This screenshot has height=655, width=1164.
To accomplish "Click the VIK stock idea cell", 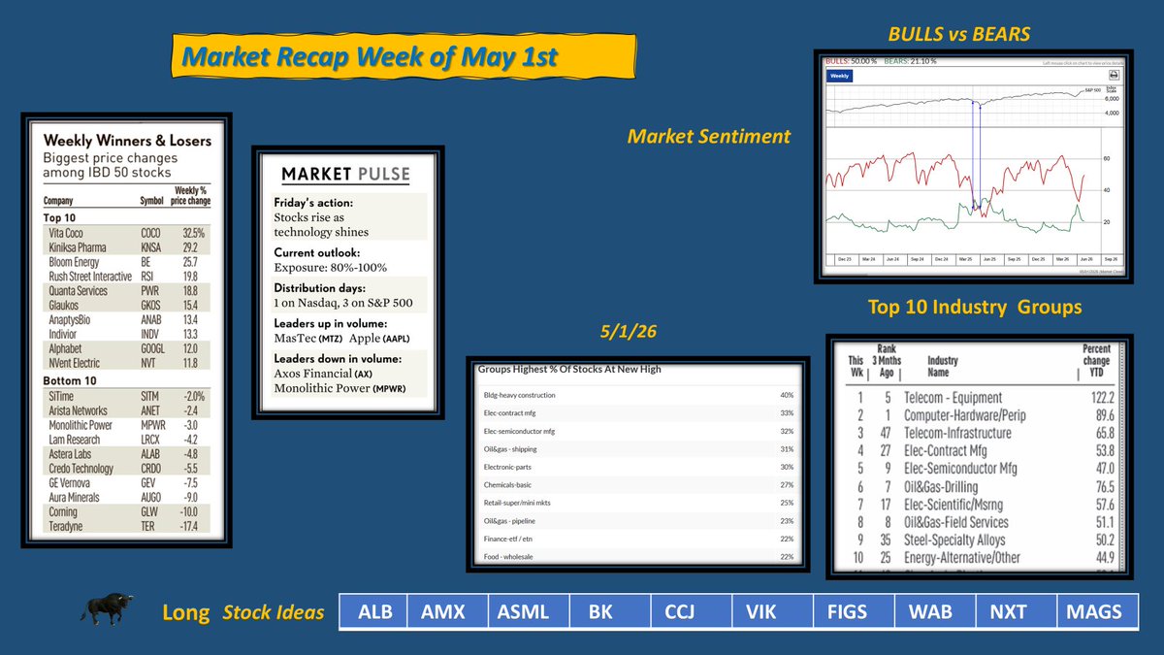I will 771,611.
